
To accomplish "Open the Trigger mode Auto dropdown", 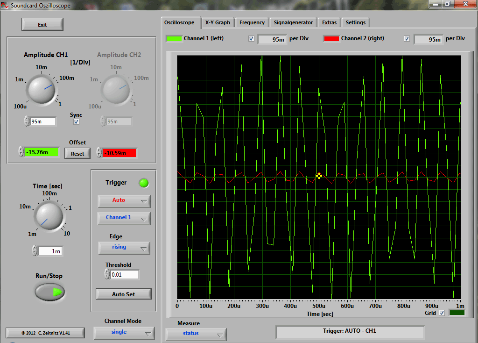I will [x=124, y=200].
